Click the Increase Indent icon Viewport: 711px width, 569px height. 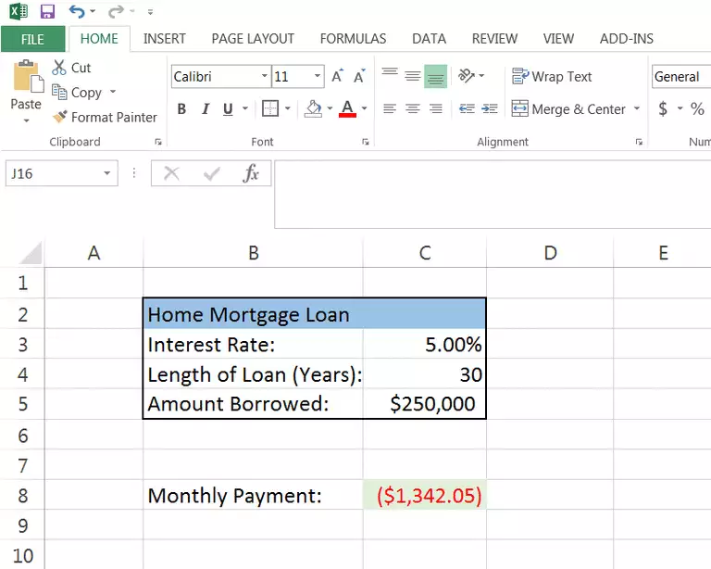(492, 109)
